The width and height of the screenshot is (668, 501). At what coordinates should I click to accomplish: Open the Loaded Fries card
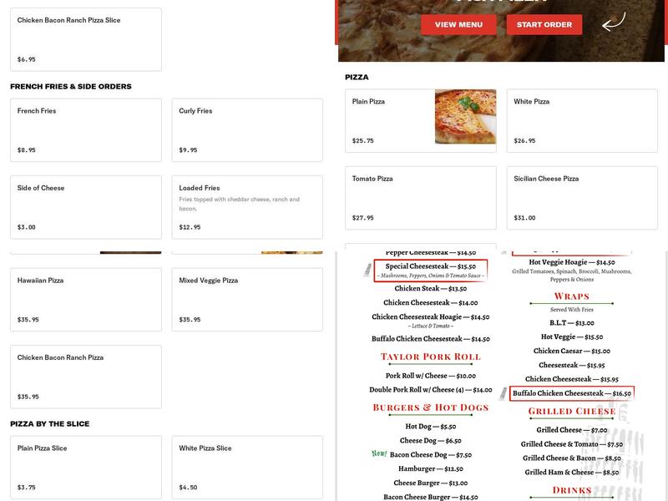pos(247,207)
